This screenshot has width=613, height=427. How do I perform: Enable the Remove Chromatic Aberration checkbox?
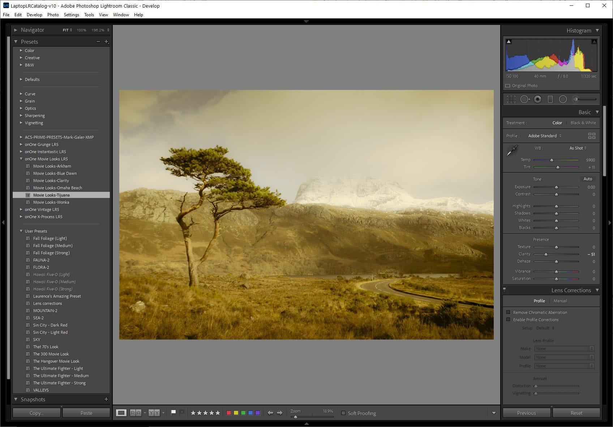(x=509, y=312)
